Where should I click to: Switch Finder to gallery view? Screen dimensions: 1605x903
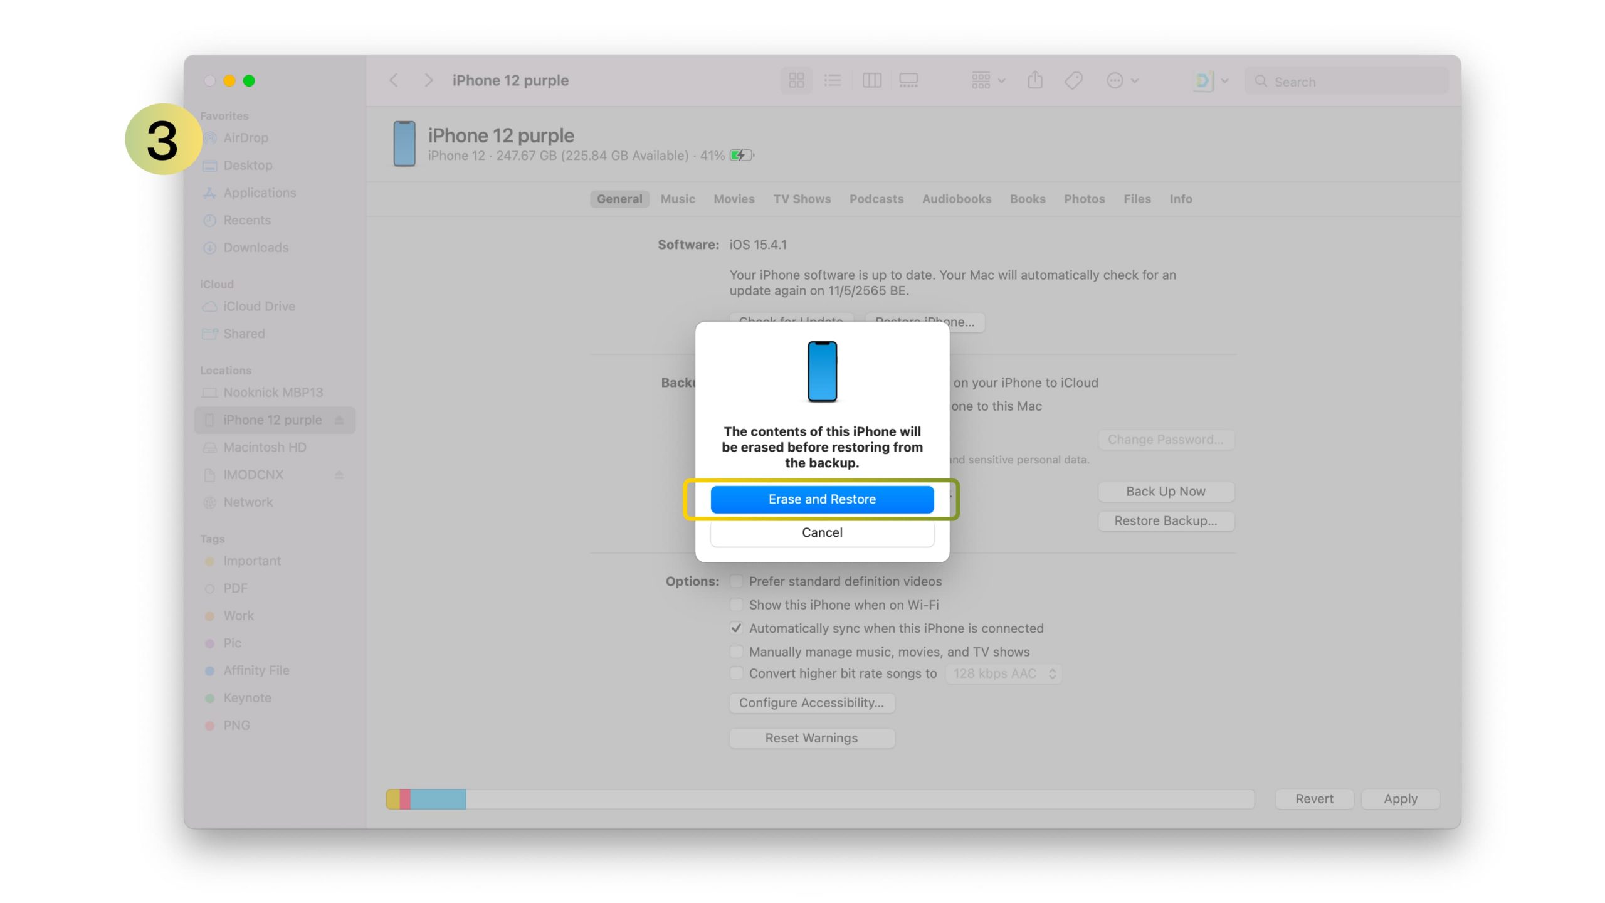(x=908, y=80)
